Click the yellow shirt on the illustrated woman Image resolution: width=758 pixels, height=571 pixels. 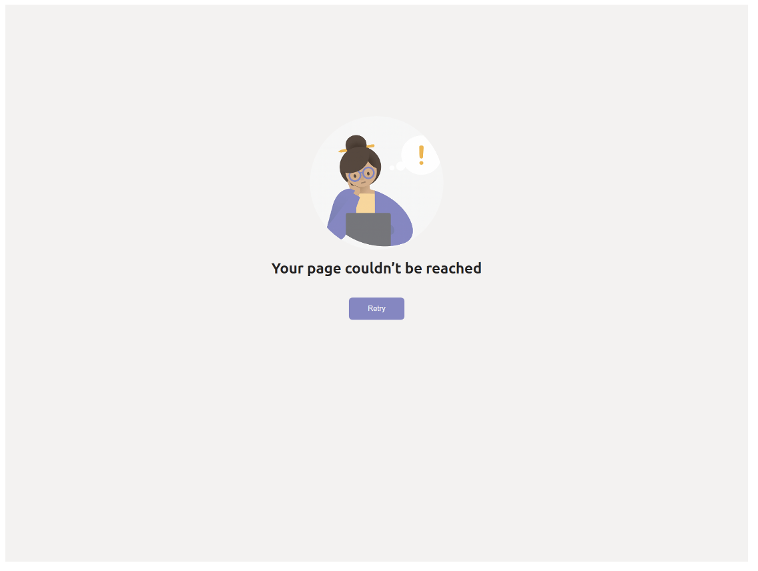tap(366, 203)
